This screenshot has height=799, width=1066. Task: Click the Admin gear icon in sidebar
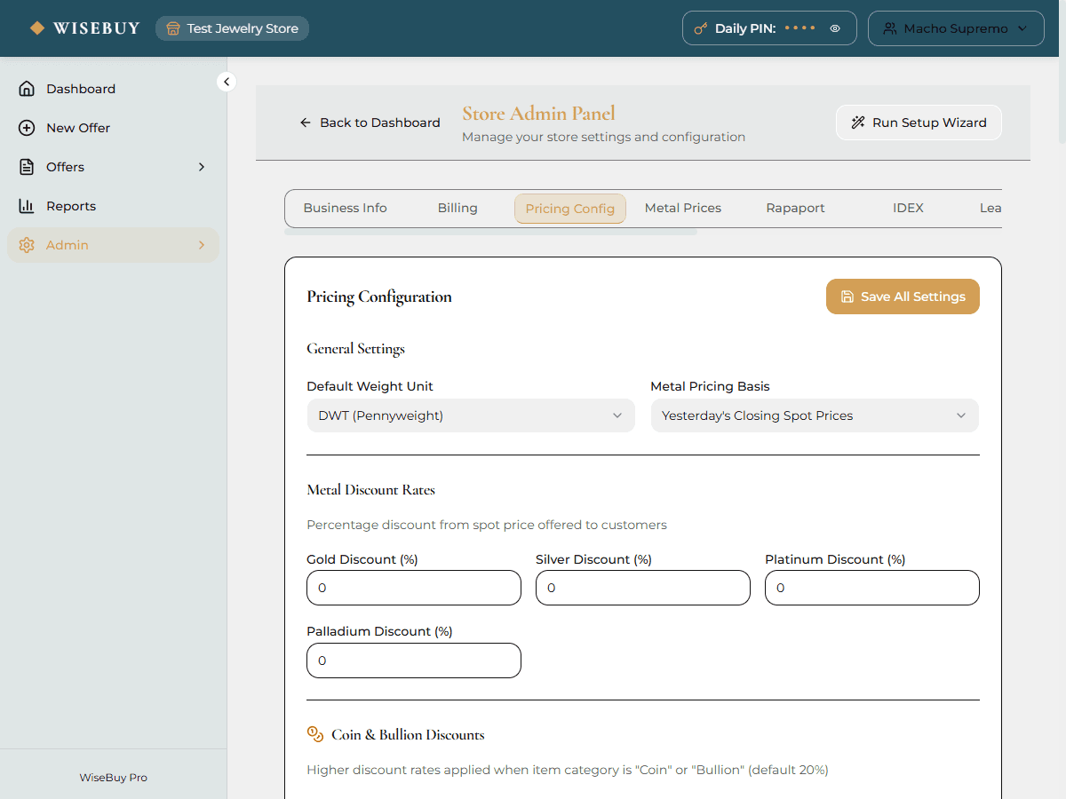(27, 244)
